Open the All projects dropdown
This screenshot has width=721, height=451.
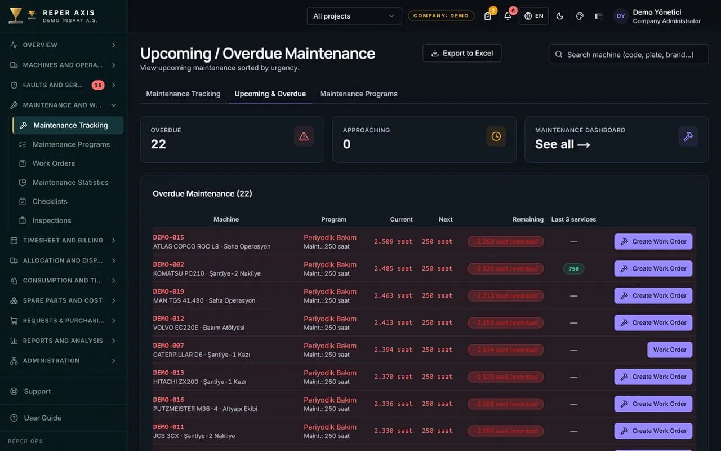pos(354,16)
